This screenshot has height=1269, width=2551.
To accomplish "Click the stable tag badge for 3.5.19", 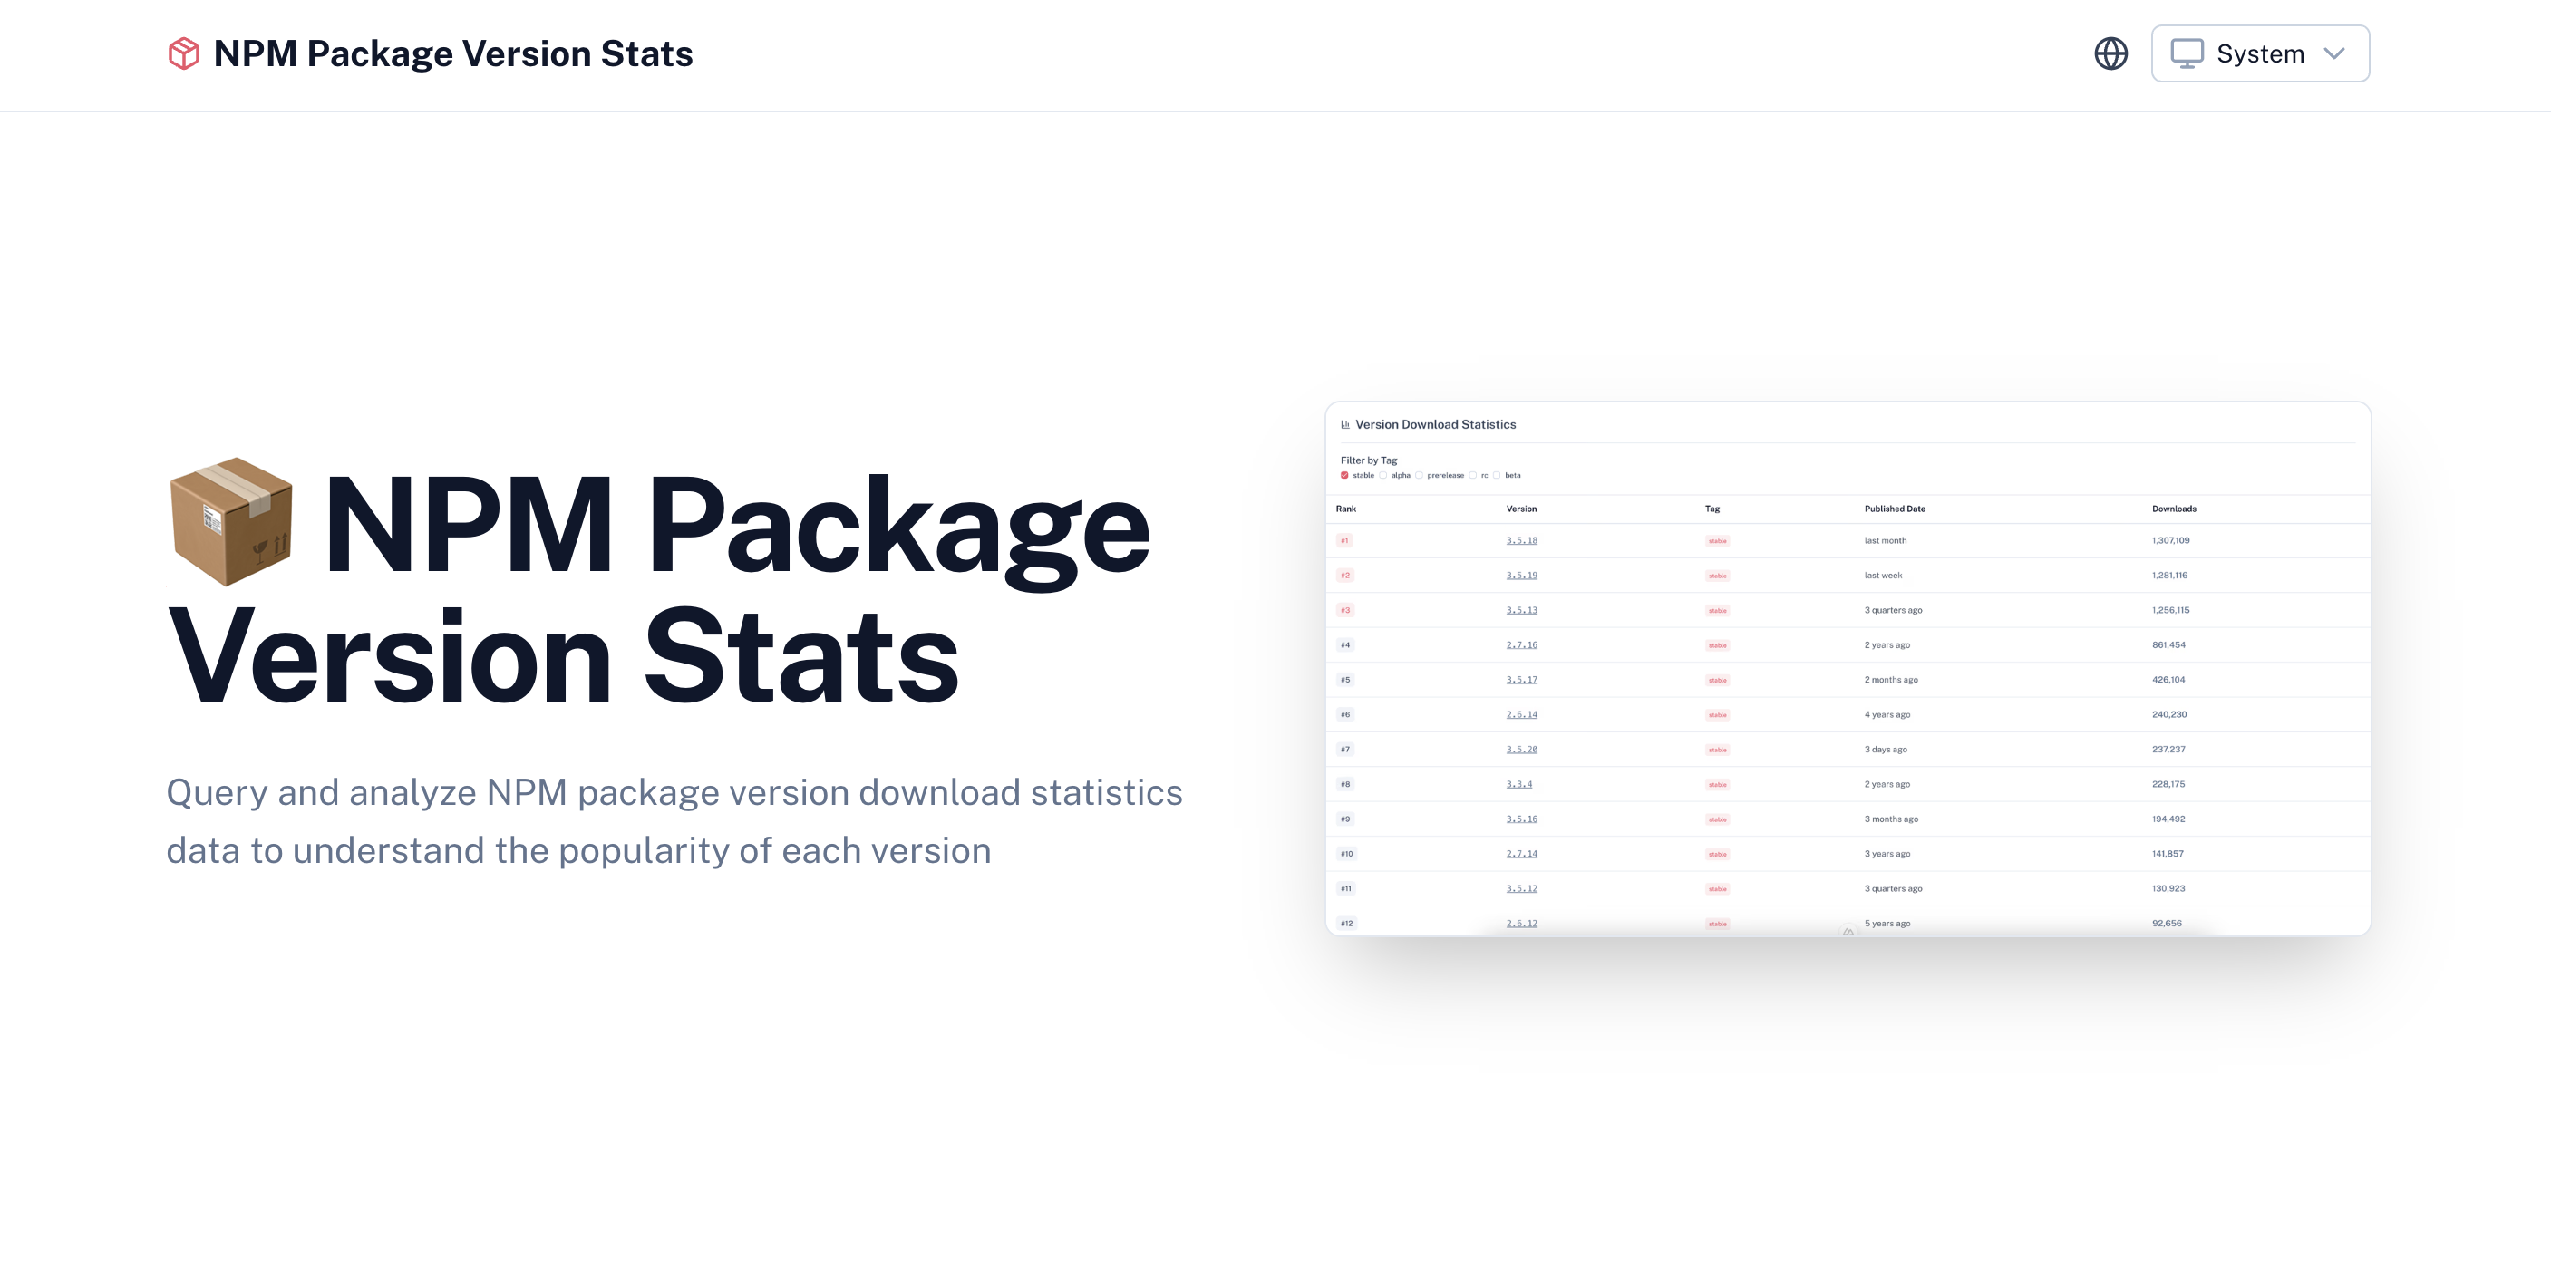I will click(x=1717, y=576).
